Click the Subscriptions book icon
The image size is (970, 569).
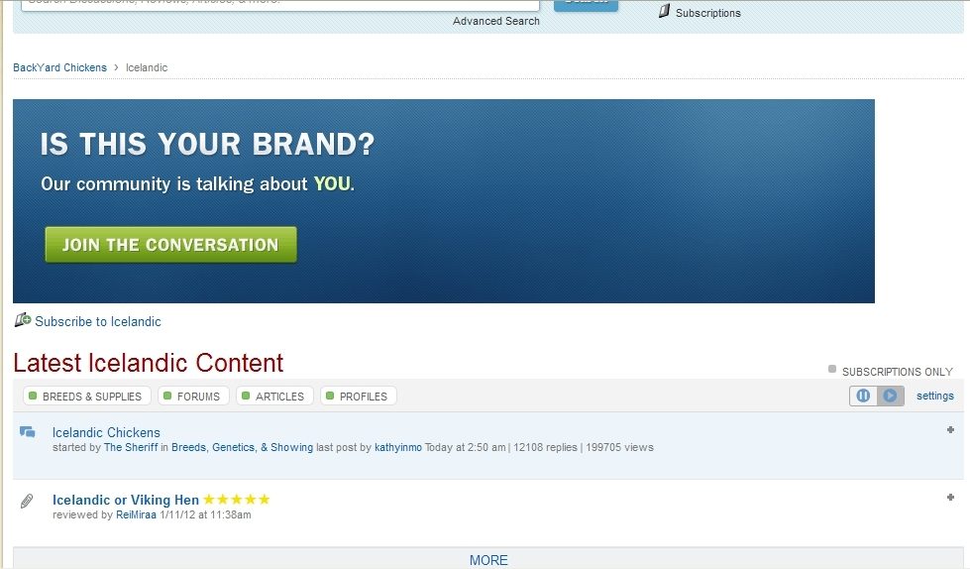(x=665, y=12)
